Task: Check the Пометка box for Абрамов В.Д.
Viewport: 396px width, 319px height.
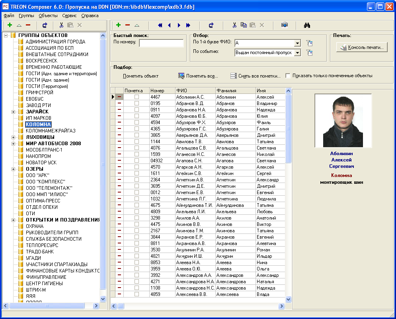Action: [137, 103]
